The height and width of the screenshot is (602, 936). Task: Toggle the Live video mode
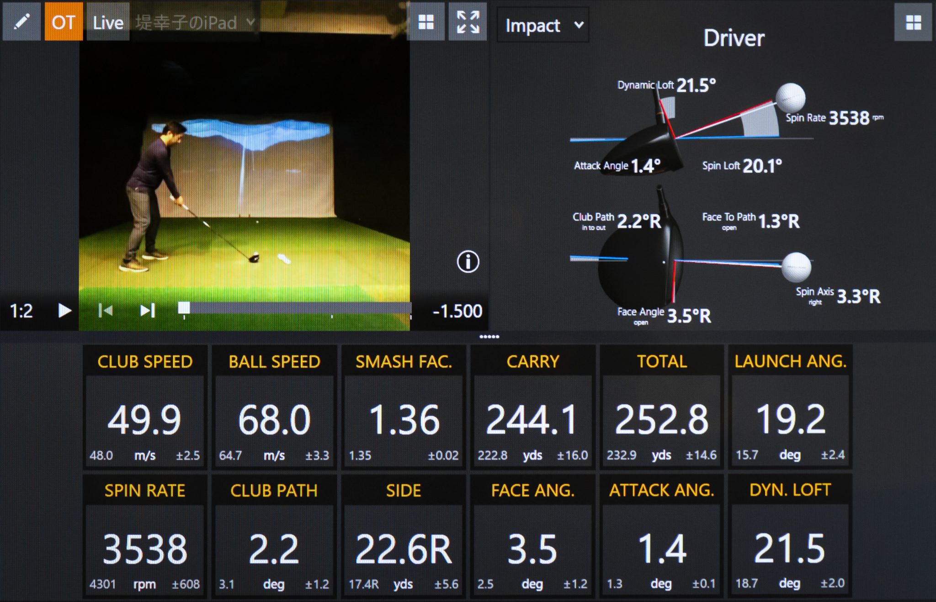pos(108,22)
